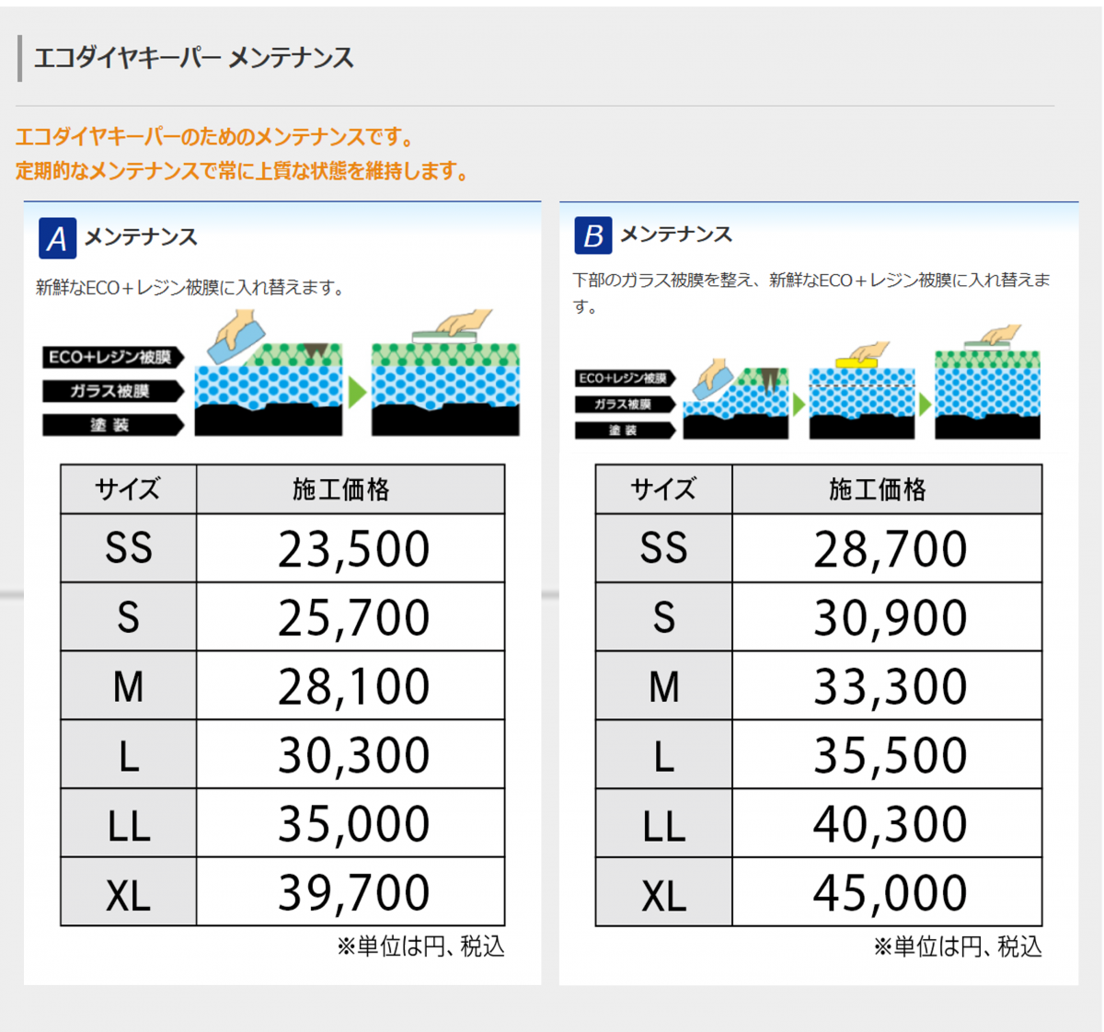
Task: Click the tax note below table B
Action: pyautogui.click(x=958, y=946)
